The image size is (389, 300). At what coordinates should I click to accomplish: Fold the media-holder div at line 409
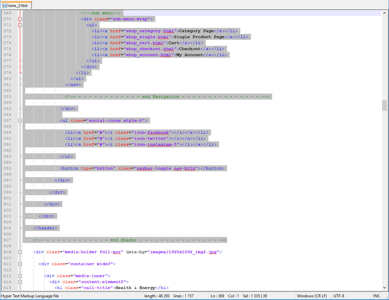[x=20, y=252]
